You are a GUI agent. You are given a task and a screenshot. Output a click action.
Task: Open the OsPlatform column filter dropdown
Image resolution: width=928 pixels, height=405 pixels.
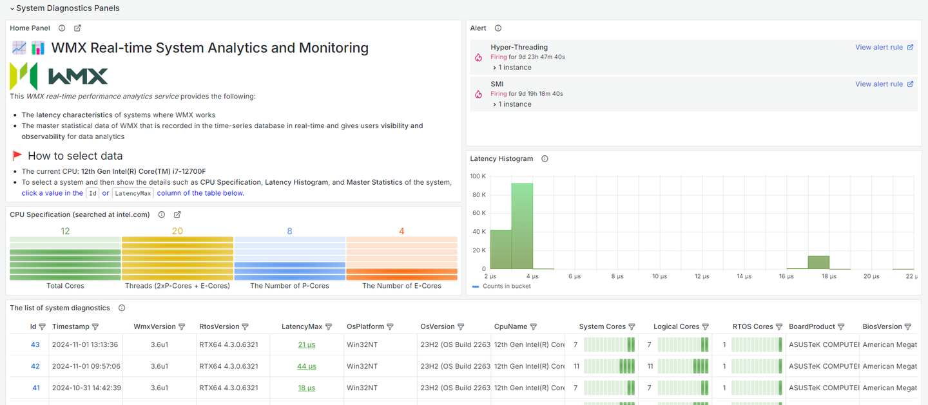click(x=390, y=327)
